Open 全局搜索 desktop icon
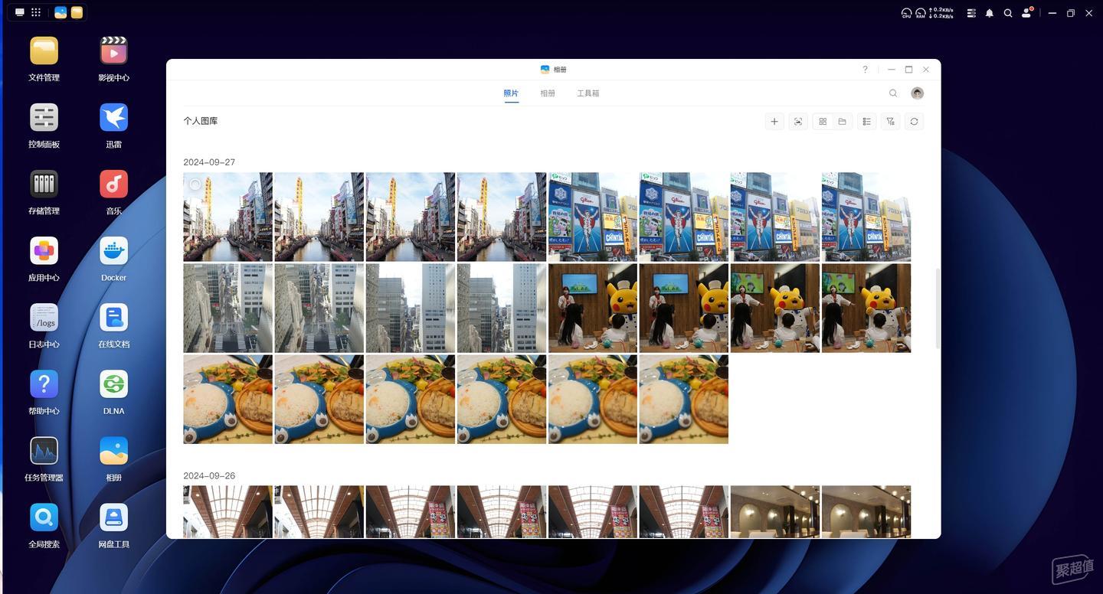This screenshot has height=594, width=1103. pyautogui.click(x=44, y=517)
